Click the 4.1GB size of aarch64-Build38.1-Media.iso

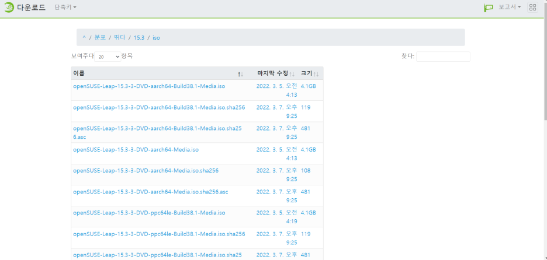(x=309, y=86)
